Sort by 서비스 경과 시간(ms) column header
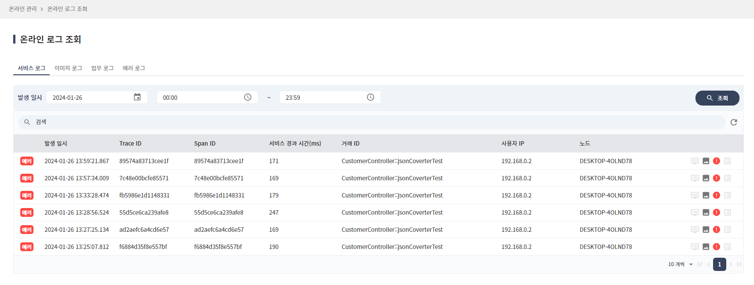754x285 pixels. pyautogui.click(x=295, y=143)
